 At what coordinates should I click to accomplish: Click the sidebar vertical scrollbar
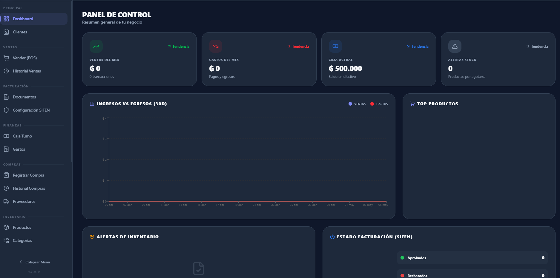coord(72,81)
